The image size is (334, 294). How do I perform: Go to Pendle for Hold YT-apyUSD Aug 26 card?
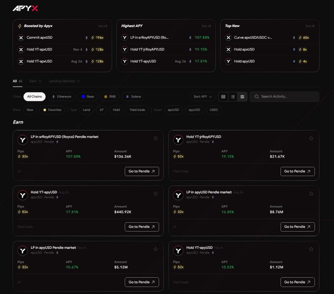click(141, 227)
